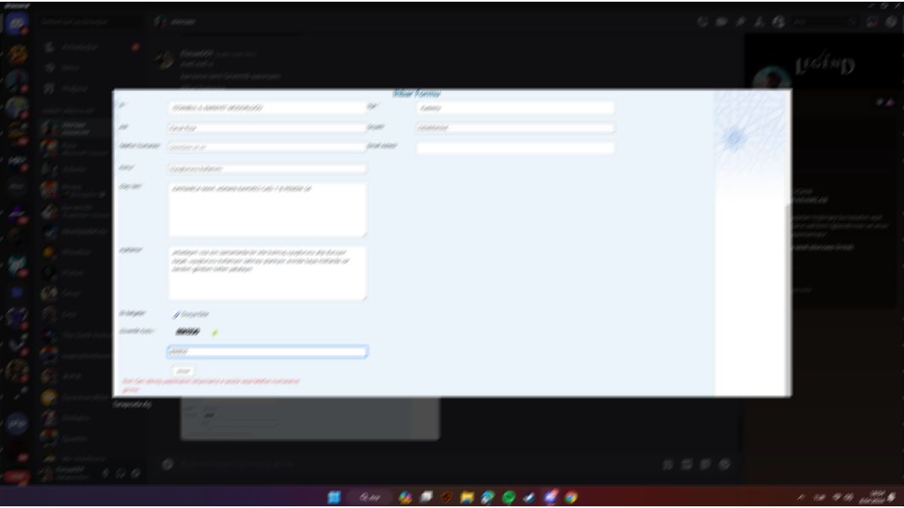Open Google Chrome from the taskbar
The image size is (904, 508).
point(571,497)
